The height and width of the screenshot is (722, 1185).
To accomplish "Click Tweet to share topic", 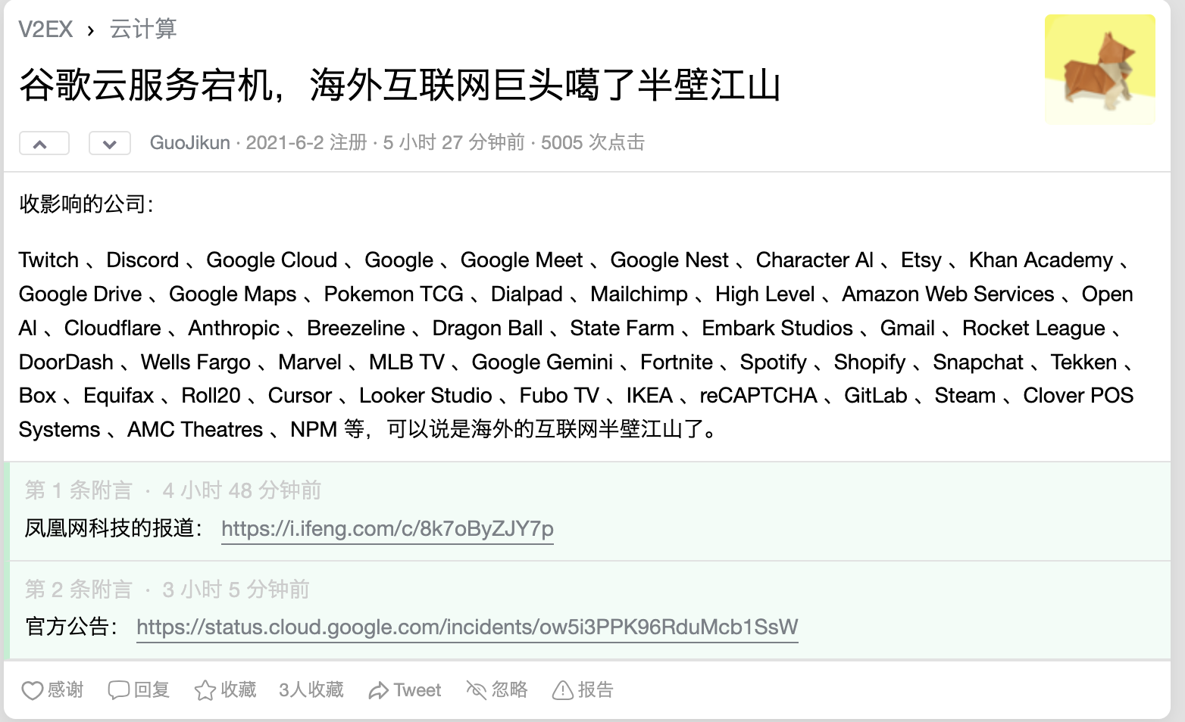I will coord(417,690).
